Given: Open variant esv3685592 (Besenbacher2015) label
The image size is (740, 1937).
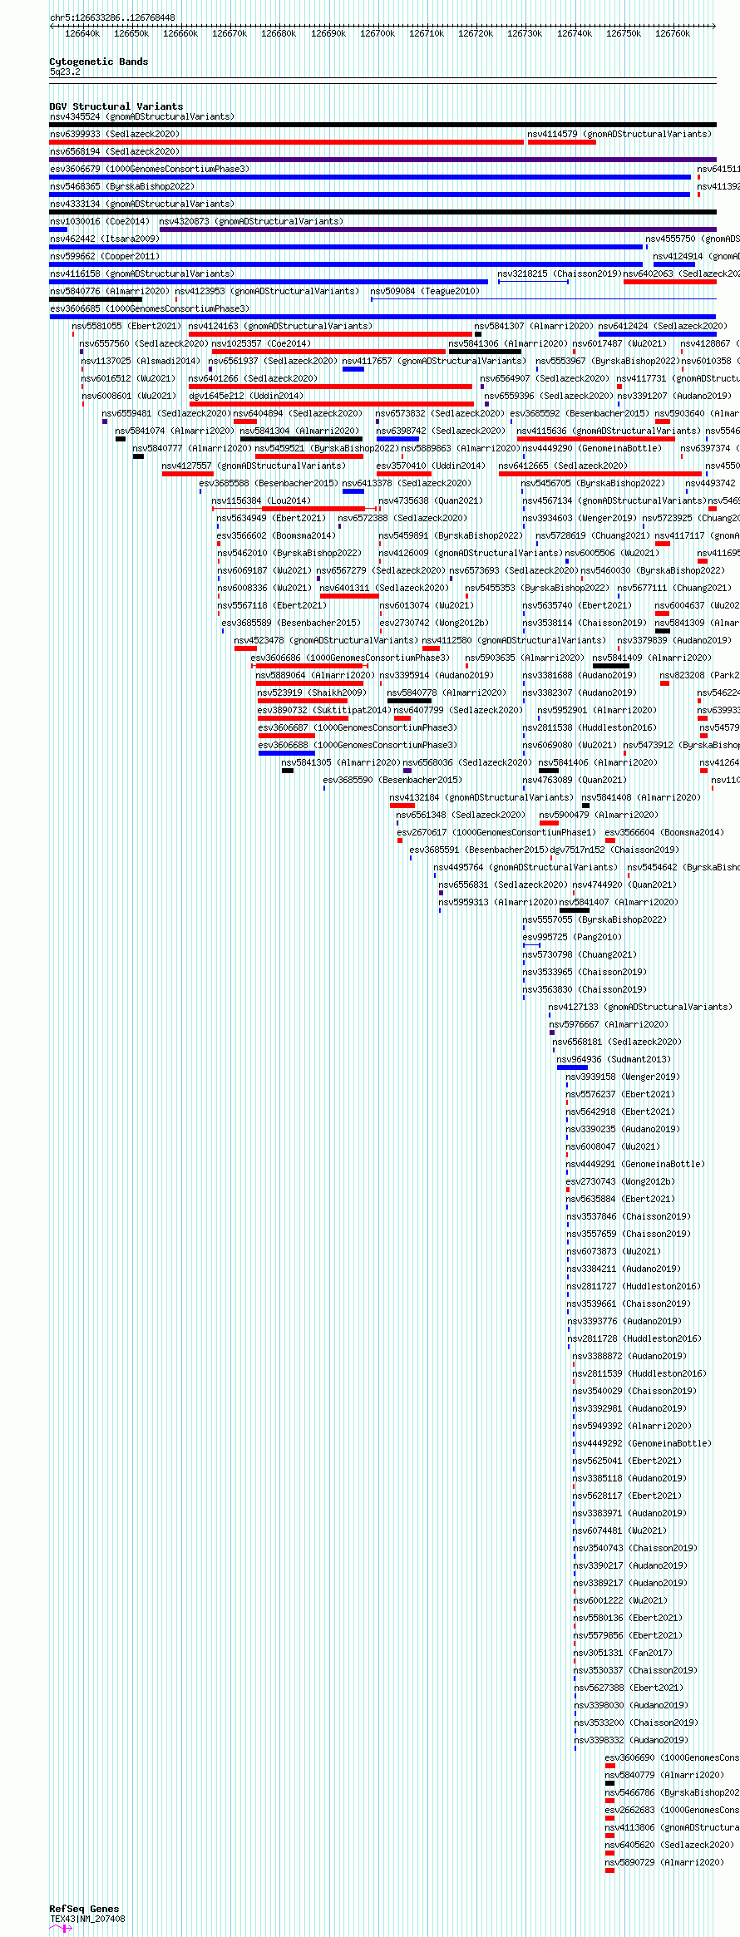Looking at the screenshot, I should pos(580,414).
